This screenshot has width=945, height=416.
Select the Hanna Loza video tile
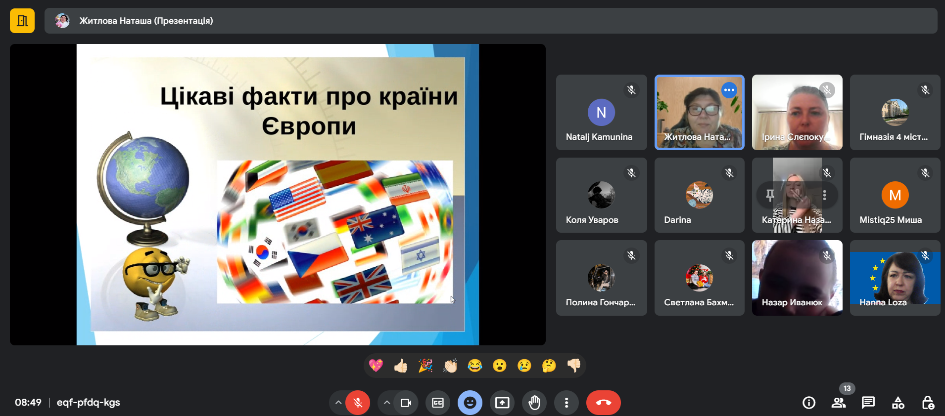895,278
